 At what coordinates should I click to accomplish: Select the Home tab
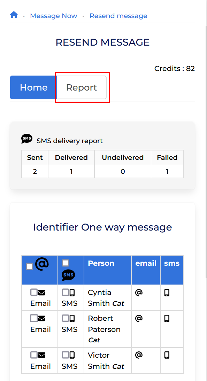33,87
